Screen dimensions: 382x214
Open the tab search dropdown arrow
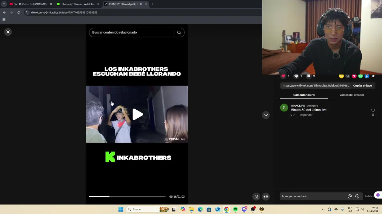click(x=4, y=4)
